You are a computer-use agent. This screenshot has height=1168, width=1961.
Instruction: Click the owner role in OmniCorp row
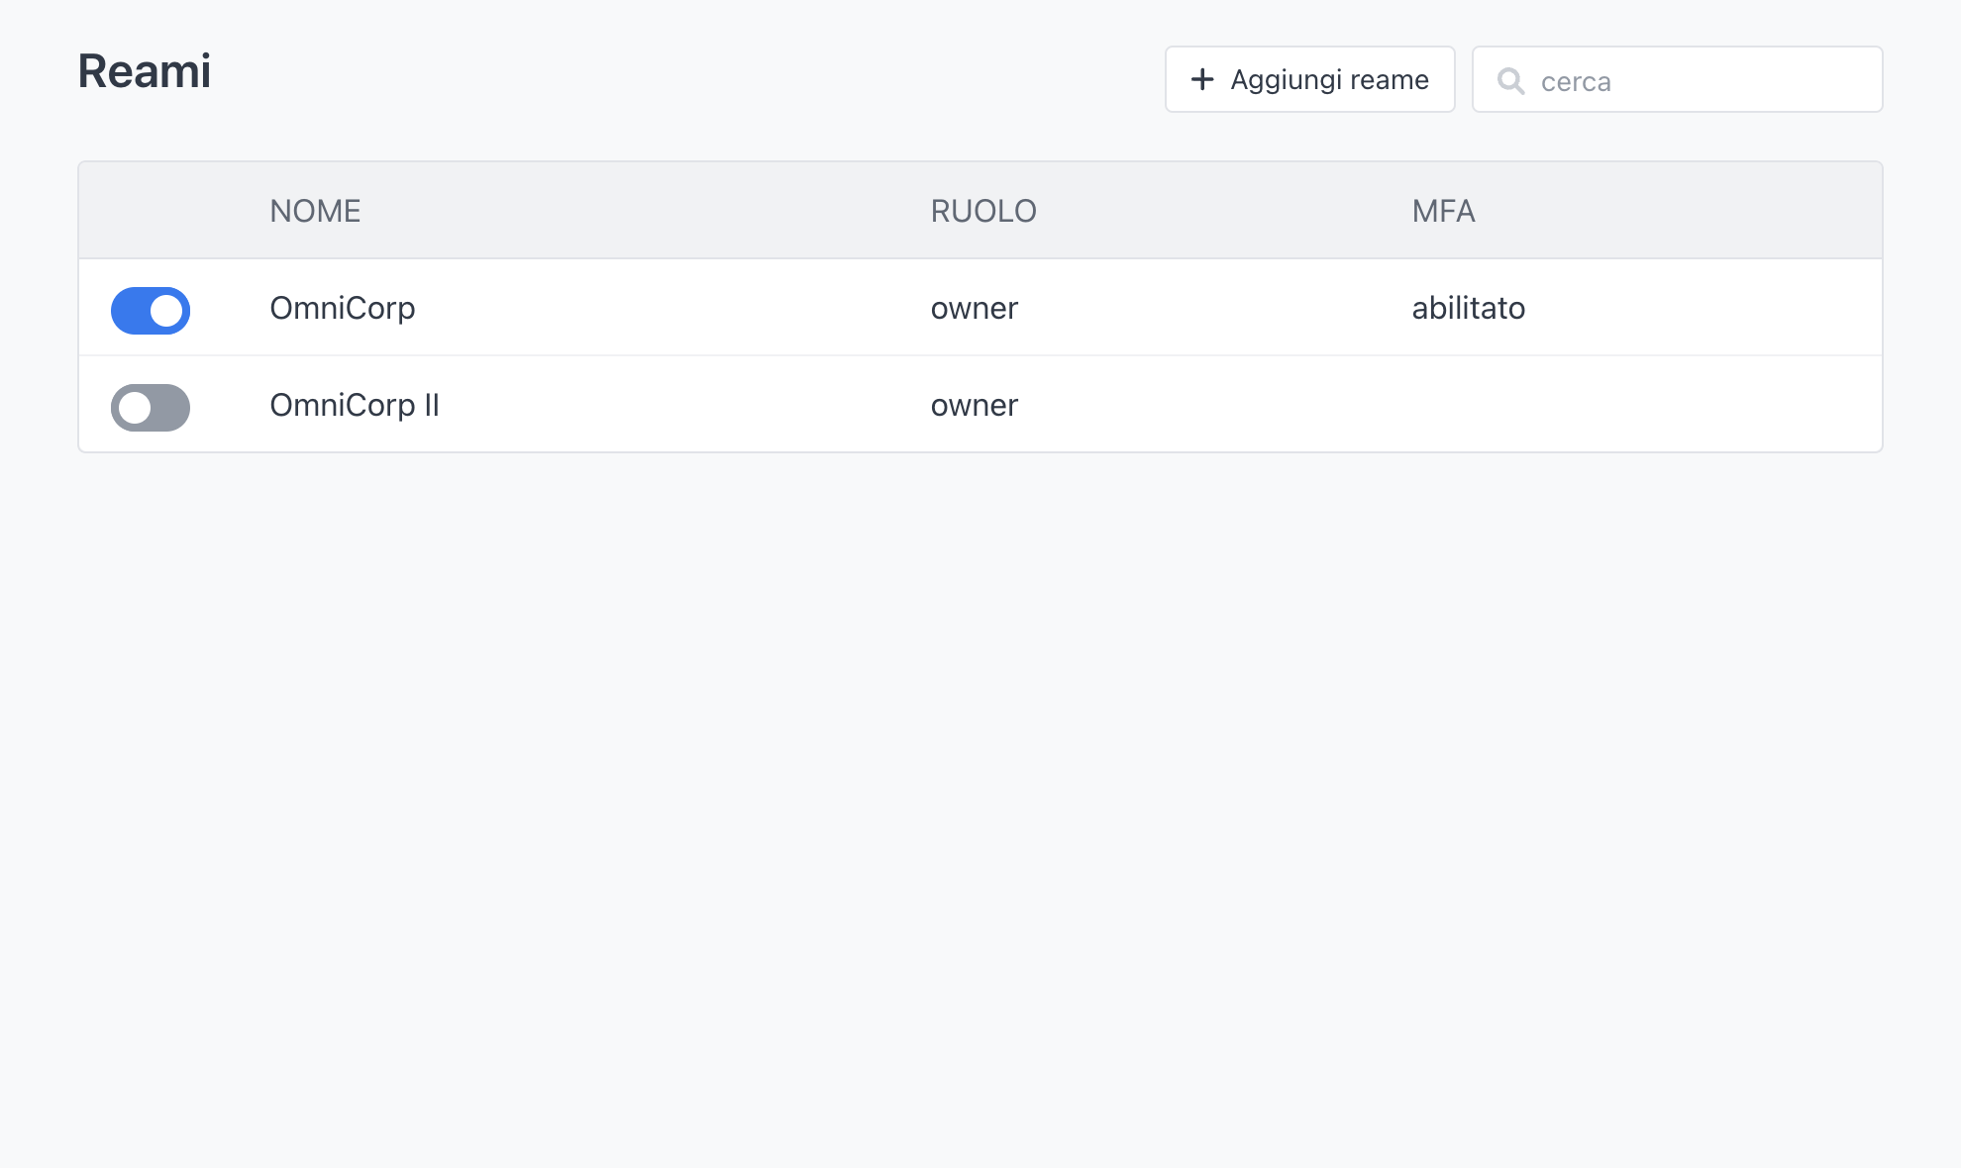pyautogui.click(x=974, y=308)
